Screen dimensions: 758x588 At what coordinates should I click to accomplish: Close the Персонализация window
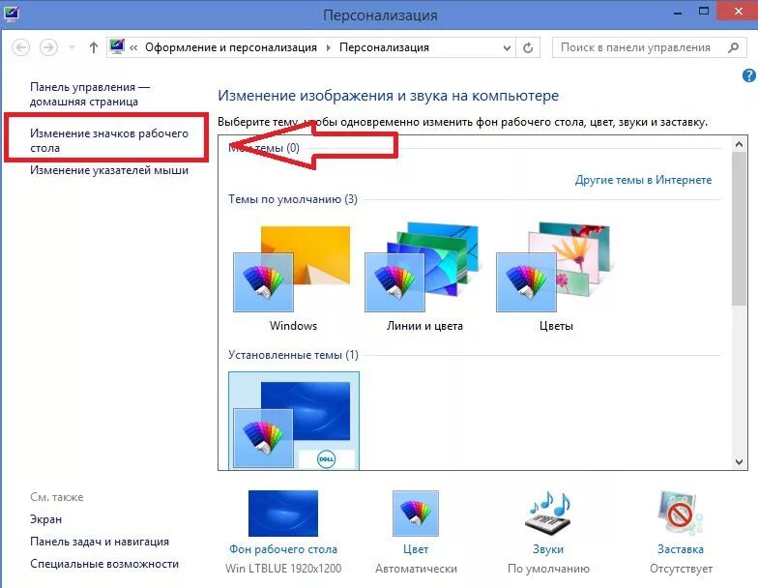738,11
